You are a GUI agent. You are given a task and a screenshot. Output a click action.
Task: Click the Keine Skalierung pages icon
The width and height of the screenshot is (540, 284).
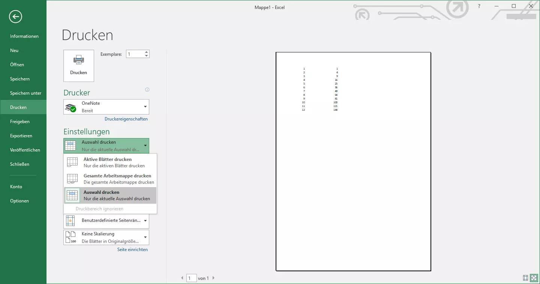70,238
